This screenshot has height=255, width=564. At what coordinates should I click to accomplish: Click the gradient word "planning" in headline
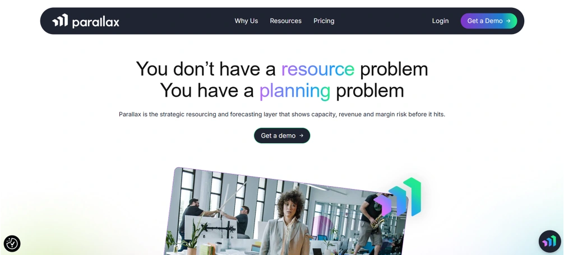click(295, 90)
